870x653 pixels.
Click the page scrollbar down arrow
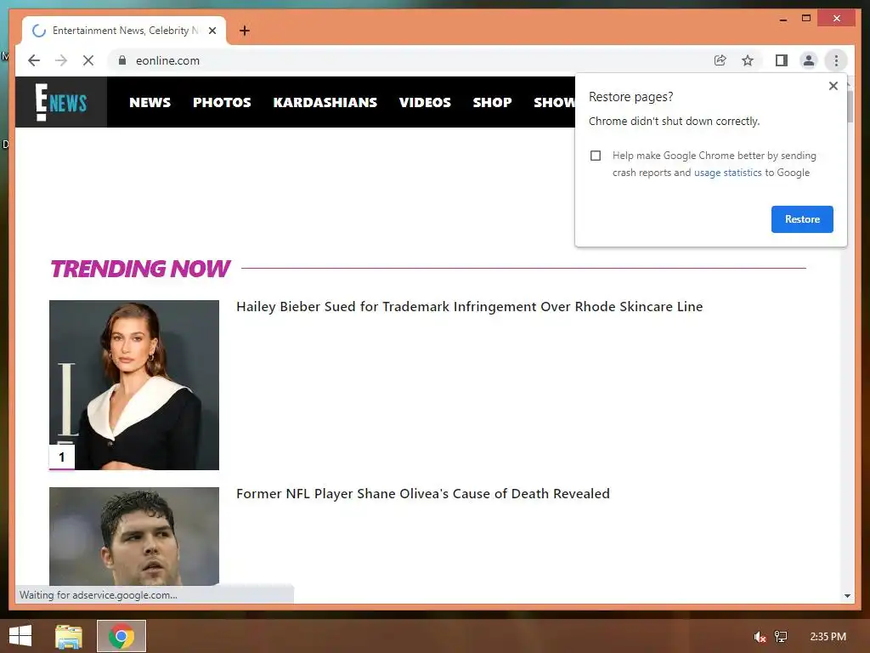(847, 596)
